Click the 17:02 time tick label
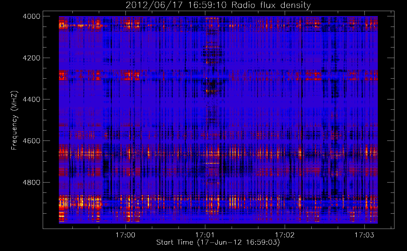 [x=285, y=235]
